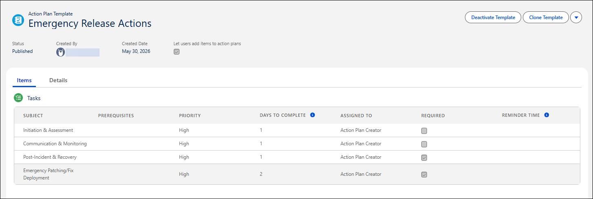Click Action Plan Creator in Post-Incident & Recovery row
The image size is (593, 199).
tap(361, 157)
